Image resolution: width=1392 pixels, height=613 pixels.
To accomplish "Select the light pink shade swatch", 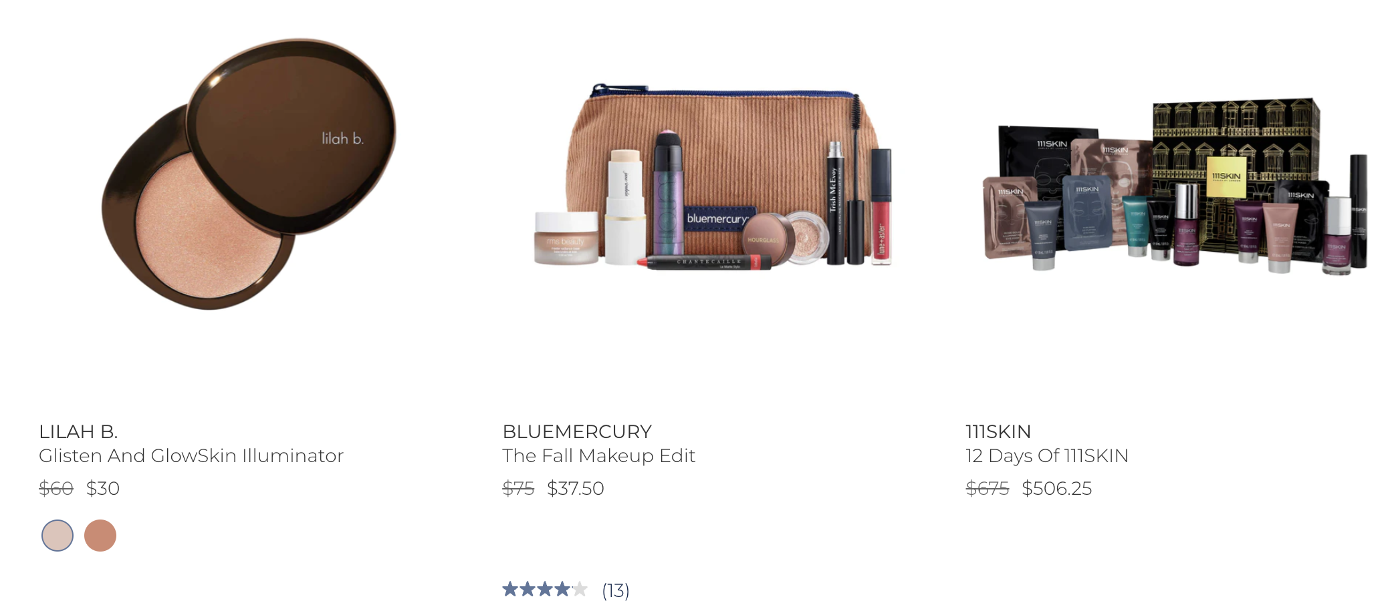I will pyautogui.click(x=57, y=536).
